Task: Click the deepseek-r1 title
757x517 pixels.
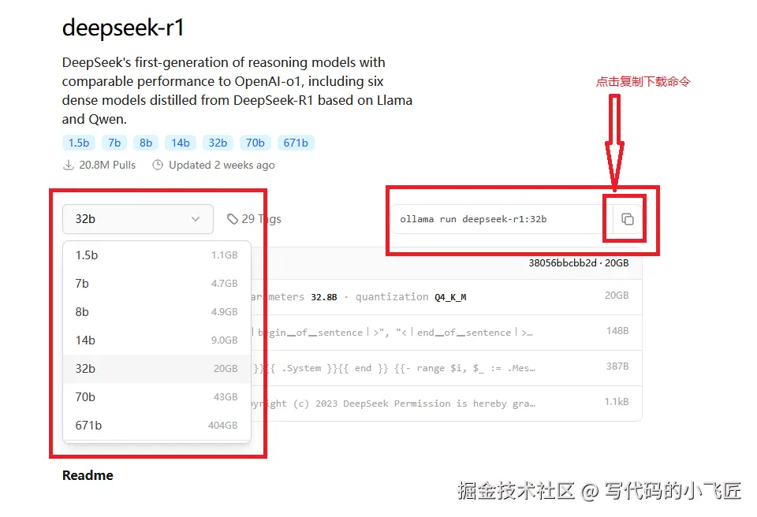Action: coord(123,28)
